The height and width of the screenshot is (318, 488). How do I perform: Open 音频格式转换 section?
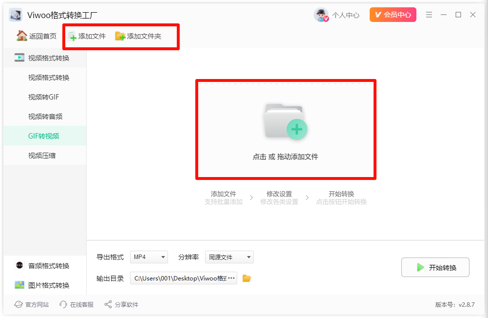click(x=45, y=266)
